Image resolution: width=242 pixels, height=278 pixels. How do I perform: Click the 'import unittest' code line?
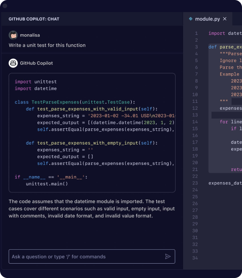[x=36, y=82]
